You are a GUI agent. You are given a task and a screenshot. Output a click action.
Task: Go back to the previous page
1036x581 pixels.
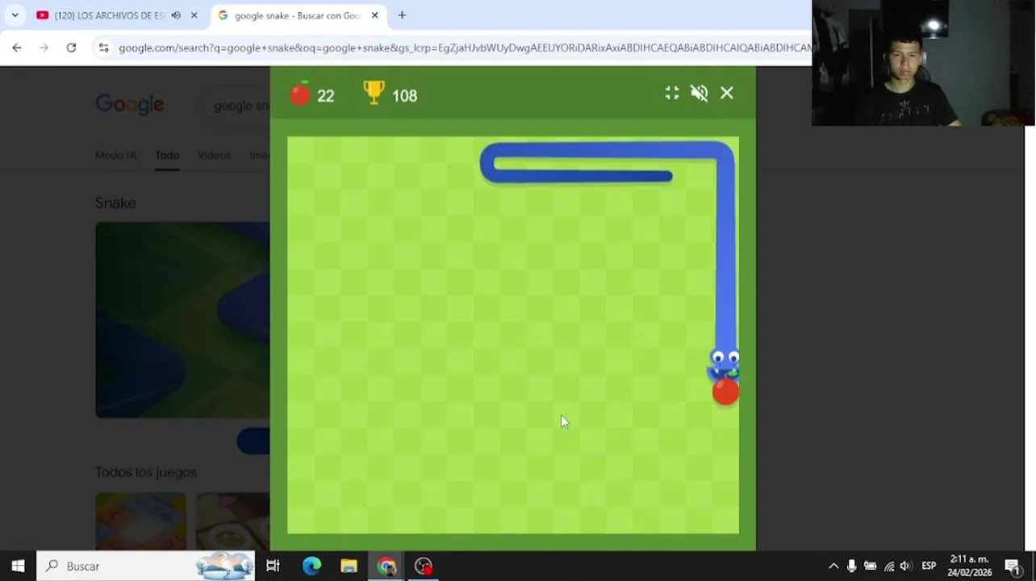point(16,48)
